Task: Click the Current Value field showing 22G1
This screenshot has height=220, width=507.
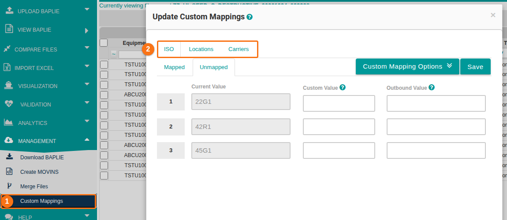Action: [241, 102]
